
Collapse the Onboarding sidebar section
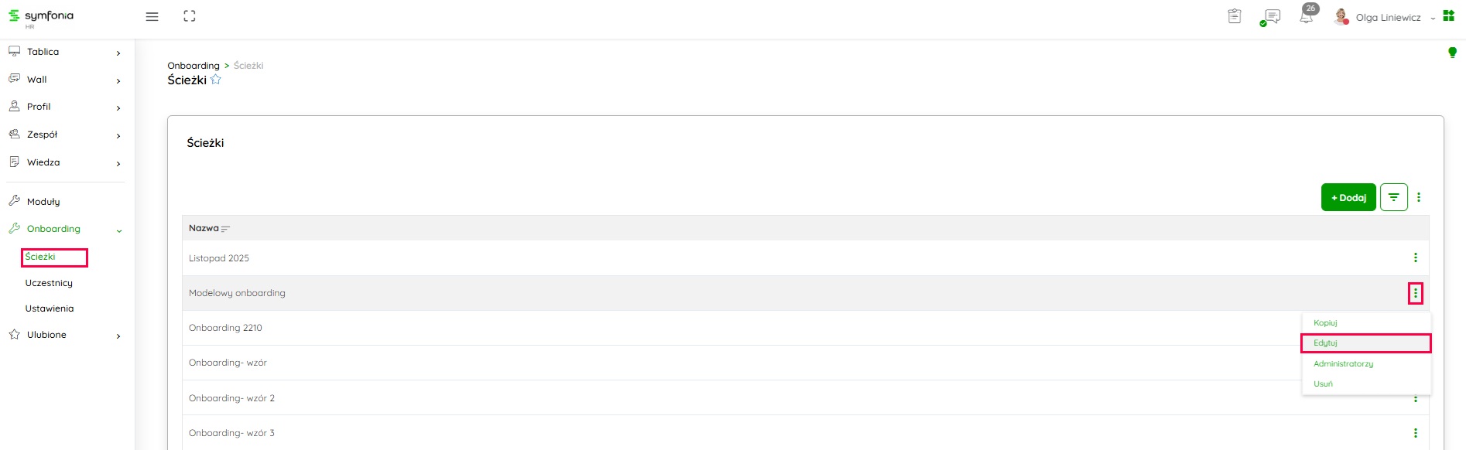[118, 230]
